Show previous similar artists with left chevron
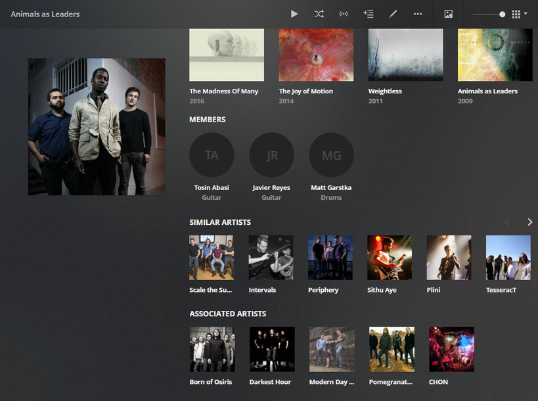Viewport: 538px width, 401px height. (506, 222)
